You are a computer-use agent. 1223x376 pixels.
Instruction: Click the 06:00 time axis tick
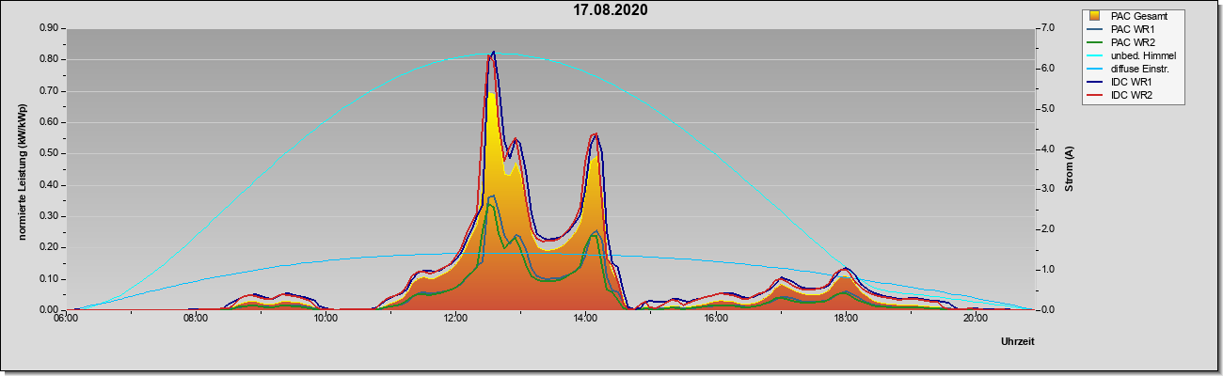point(65,318)
